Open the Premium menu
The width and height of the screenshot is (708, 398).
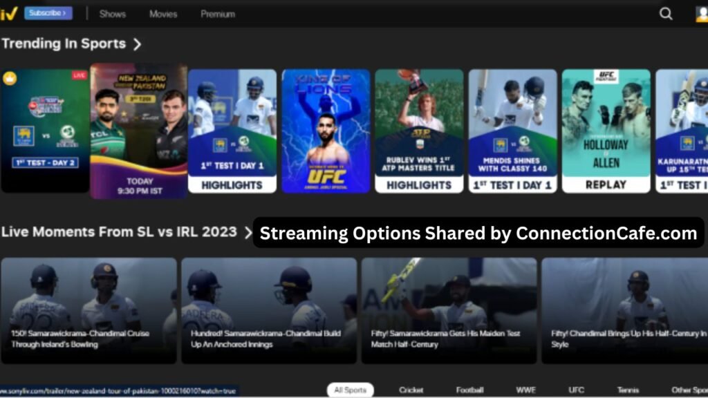tap(218, 14)
